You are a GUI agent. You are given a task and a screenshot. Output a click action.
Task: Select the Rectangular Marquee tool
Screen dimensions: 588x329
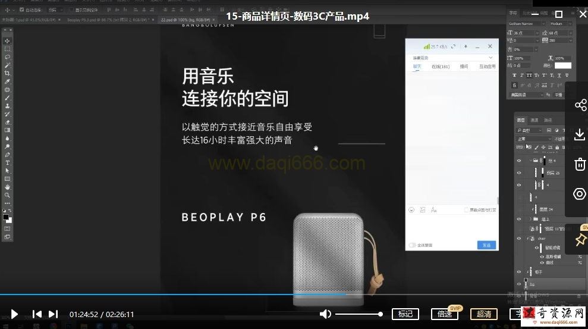(7, 49)
